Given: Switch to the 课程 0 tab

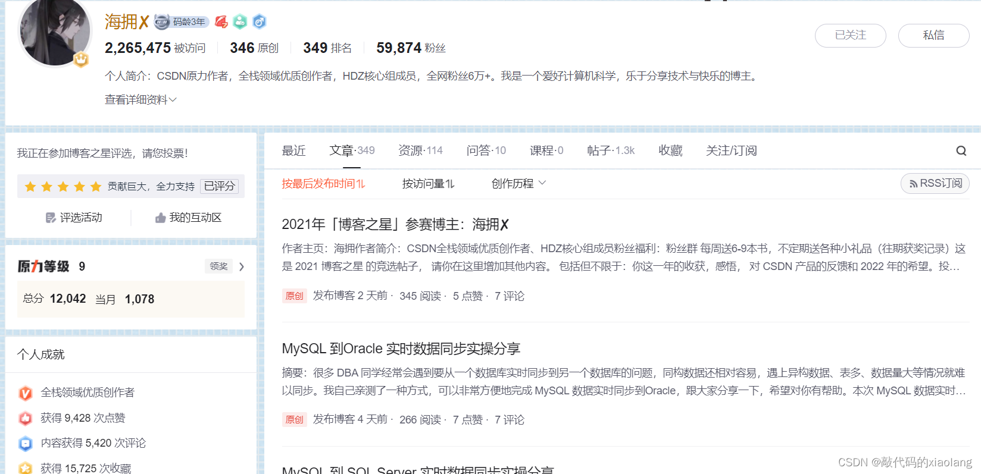Looking at the screenshot, I should [546, 150].
